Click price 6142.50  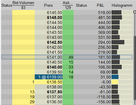(54, 42)
